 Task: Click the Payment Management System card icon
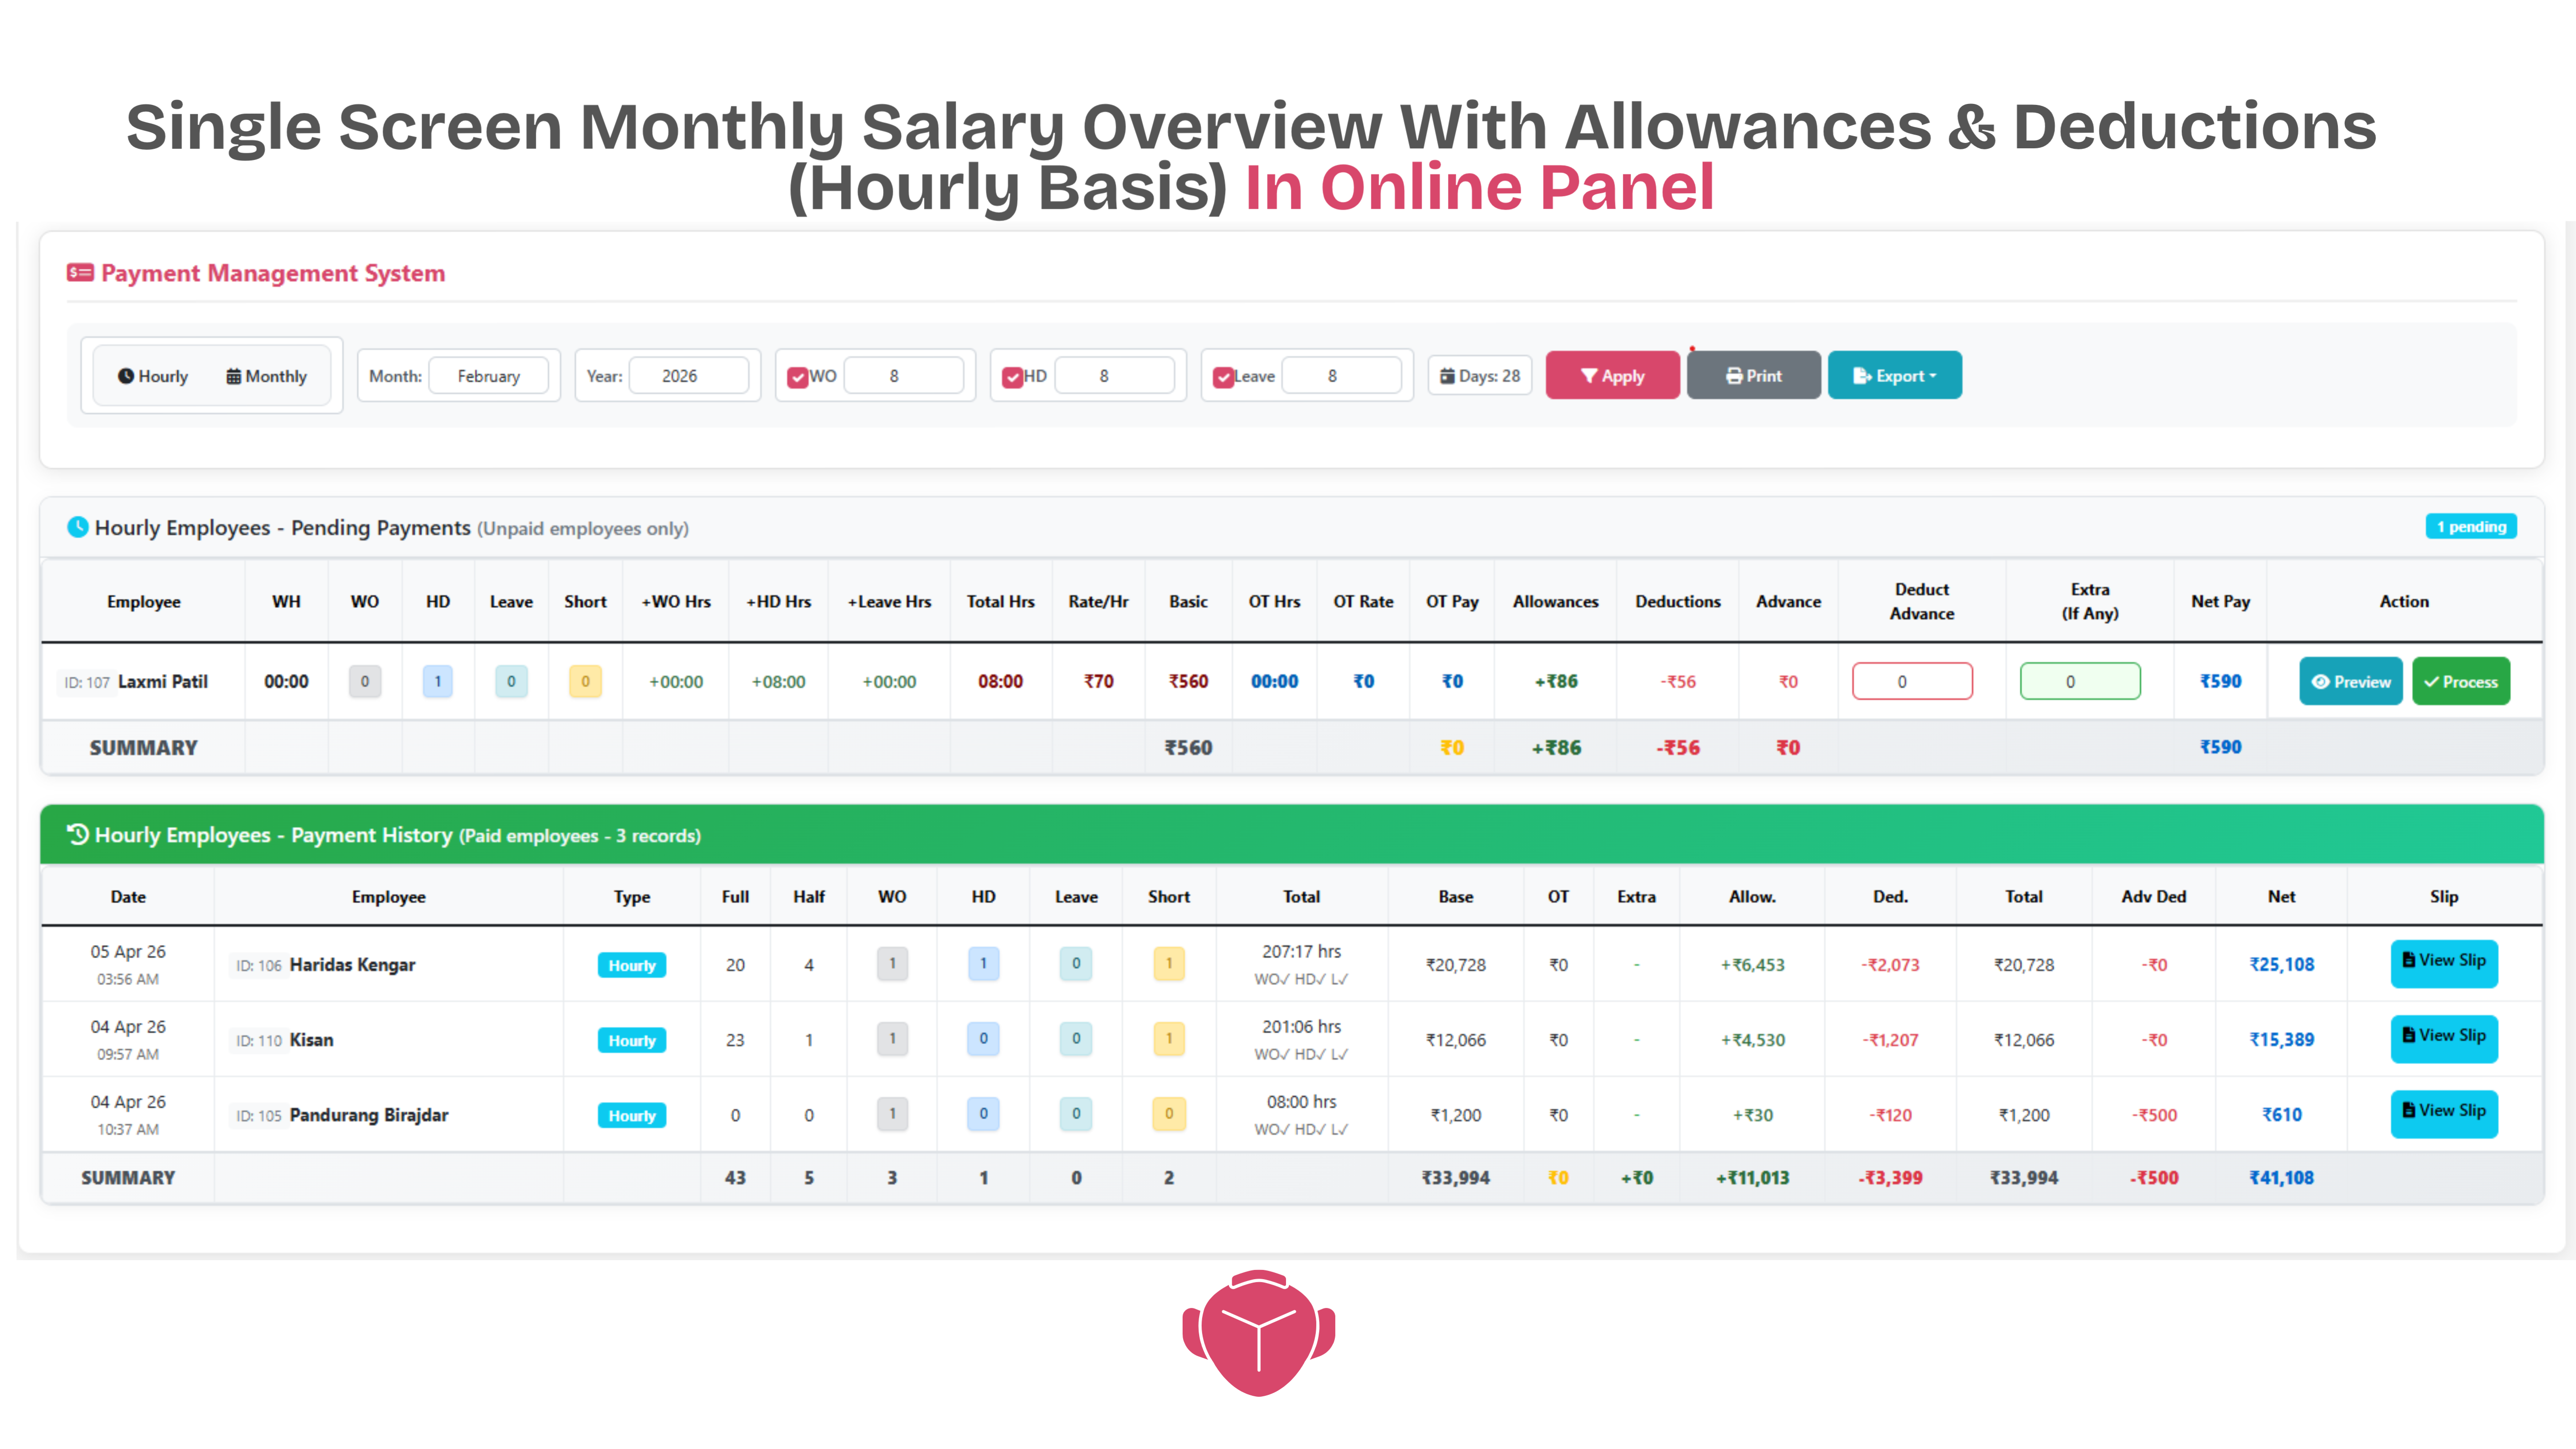[x=80, y=273]
